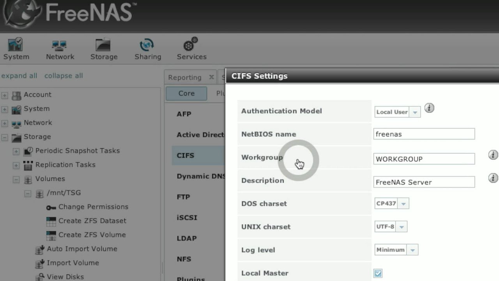Image resolution: width=499 pixels, height=281 pixels.
Task: Collapse the Volumes tree node
Action: point(16,180)
